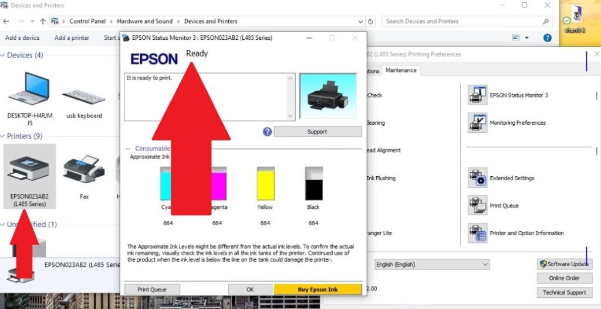601x309 pixels.
Task: Collapse the Printers (9) group
Action: pyautogui.click(x=3, y=136)
